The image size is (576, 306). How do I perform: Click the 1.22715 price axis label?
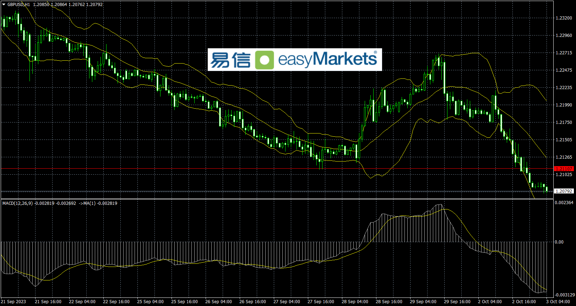click(x=564, y=53)
